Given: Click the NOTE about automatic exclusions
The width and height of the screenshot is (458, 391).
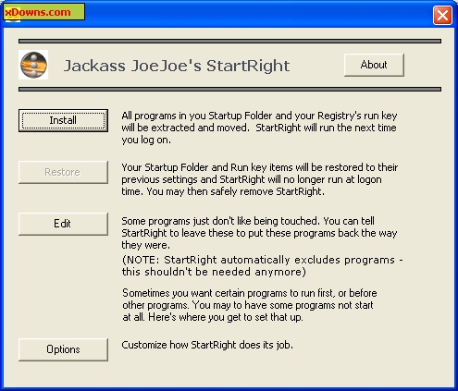Looking at the screenshot, I should click(263, 266).
